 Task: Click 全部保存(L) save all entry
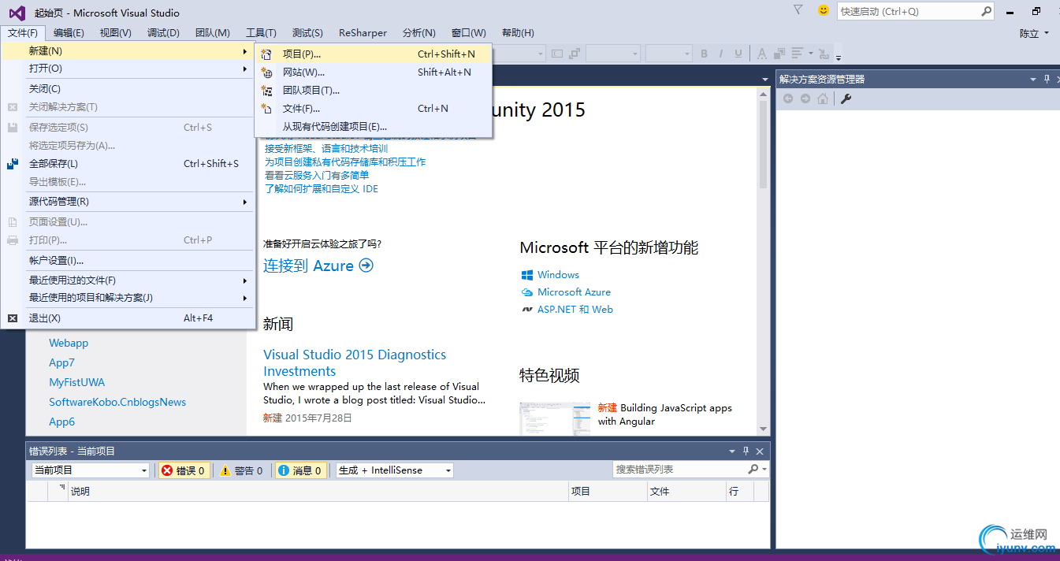(x=128, y=163)
